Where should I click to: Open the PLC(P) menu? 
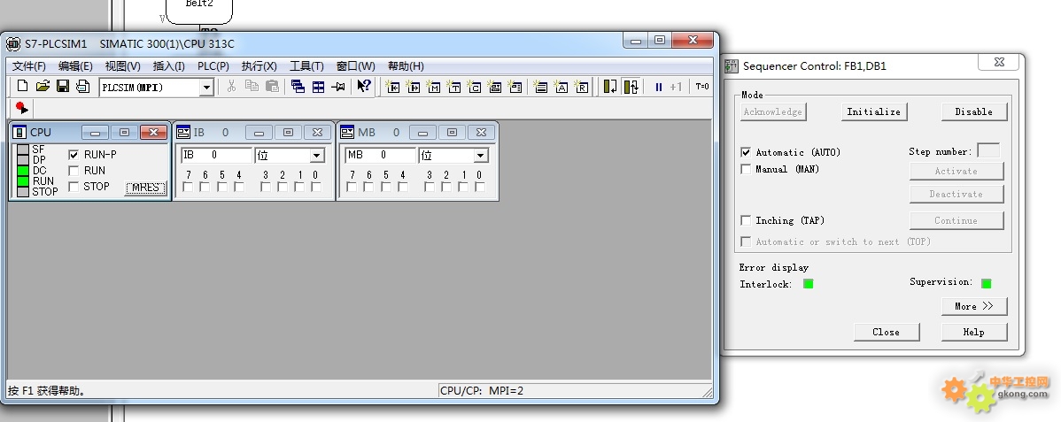click(x=213, y=65)
